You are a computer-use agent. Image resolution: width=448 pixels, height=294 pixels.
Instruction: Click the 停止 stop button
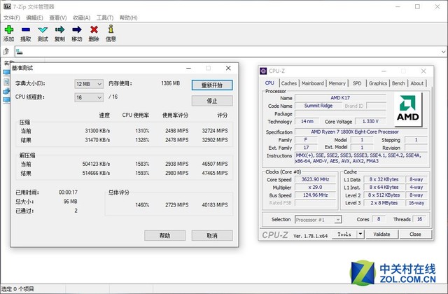pyautogui.click(x=212, y=101)
